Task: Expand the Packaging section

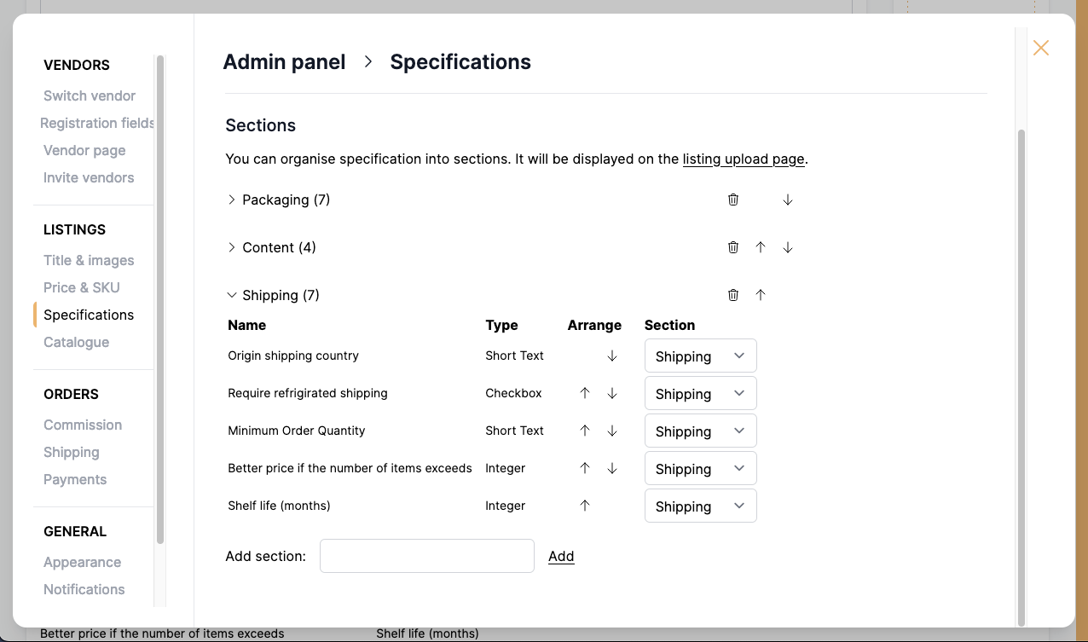Action: (x=231, y=199)
